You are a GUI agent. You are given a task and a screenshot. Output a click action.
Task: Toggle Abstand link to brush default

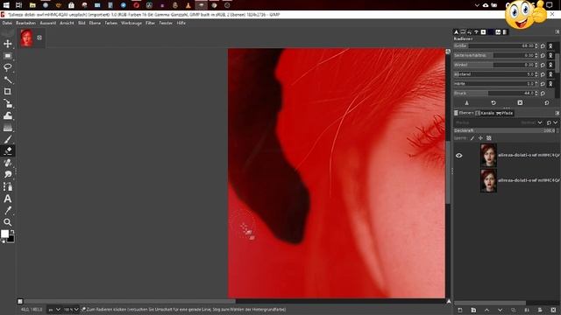tap(550, 74)
